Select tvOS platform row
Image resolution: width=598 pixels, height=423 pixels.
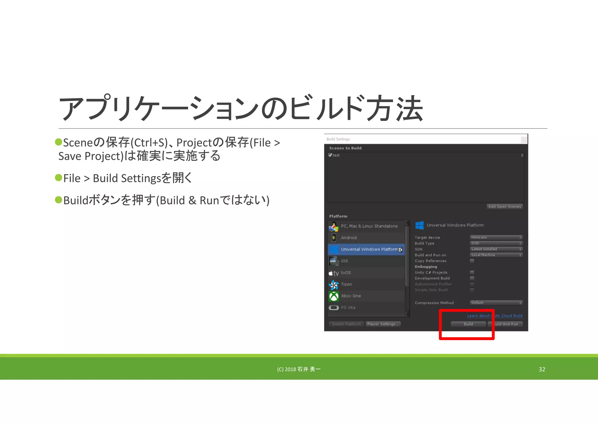(x=366, y=273)
